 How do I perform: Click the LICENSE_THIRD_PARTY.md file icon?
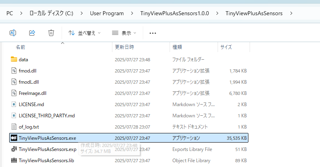click(x=14, y=116)
